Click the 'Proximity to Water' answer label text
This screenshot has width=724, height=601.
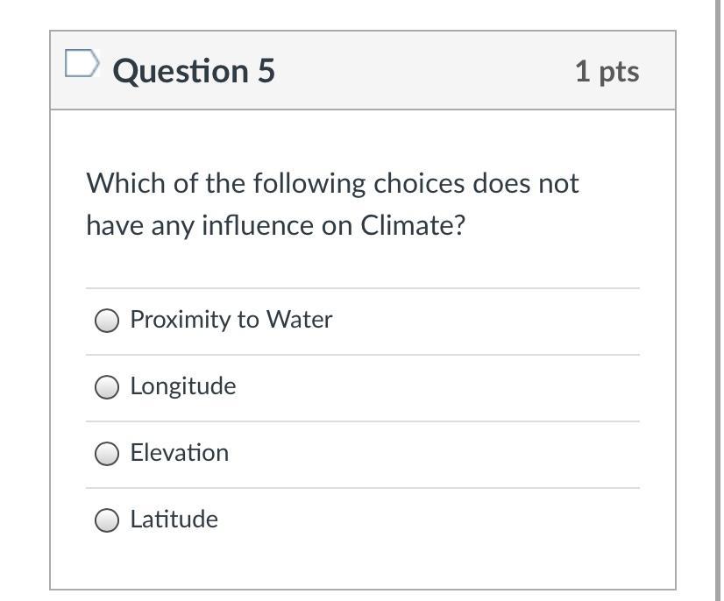click(231, 320)
